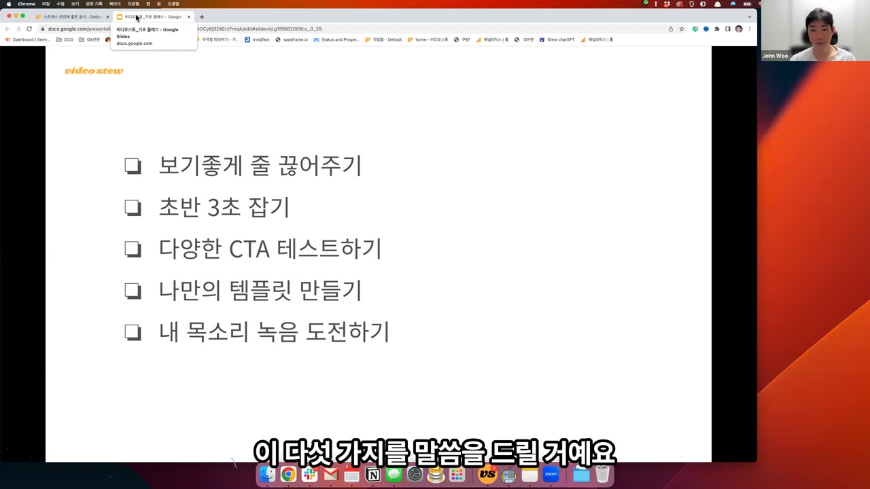Viewport: 870px width, 489px height.
Task: Open the 방문 기록 menu
Action: tap(94, 4)
